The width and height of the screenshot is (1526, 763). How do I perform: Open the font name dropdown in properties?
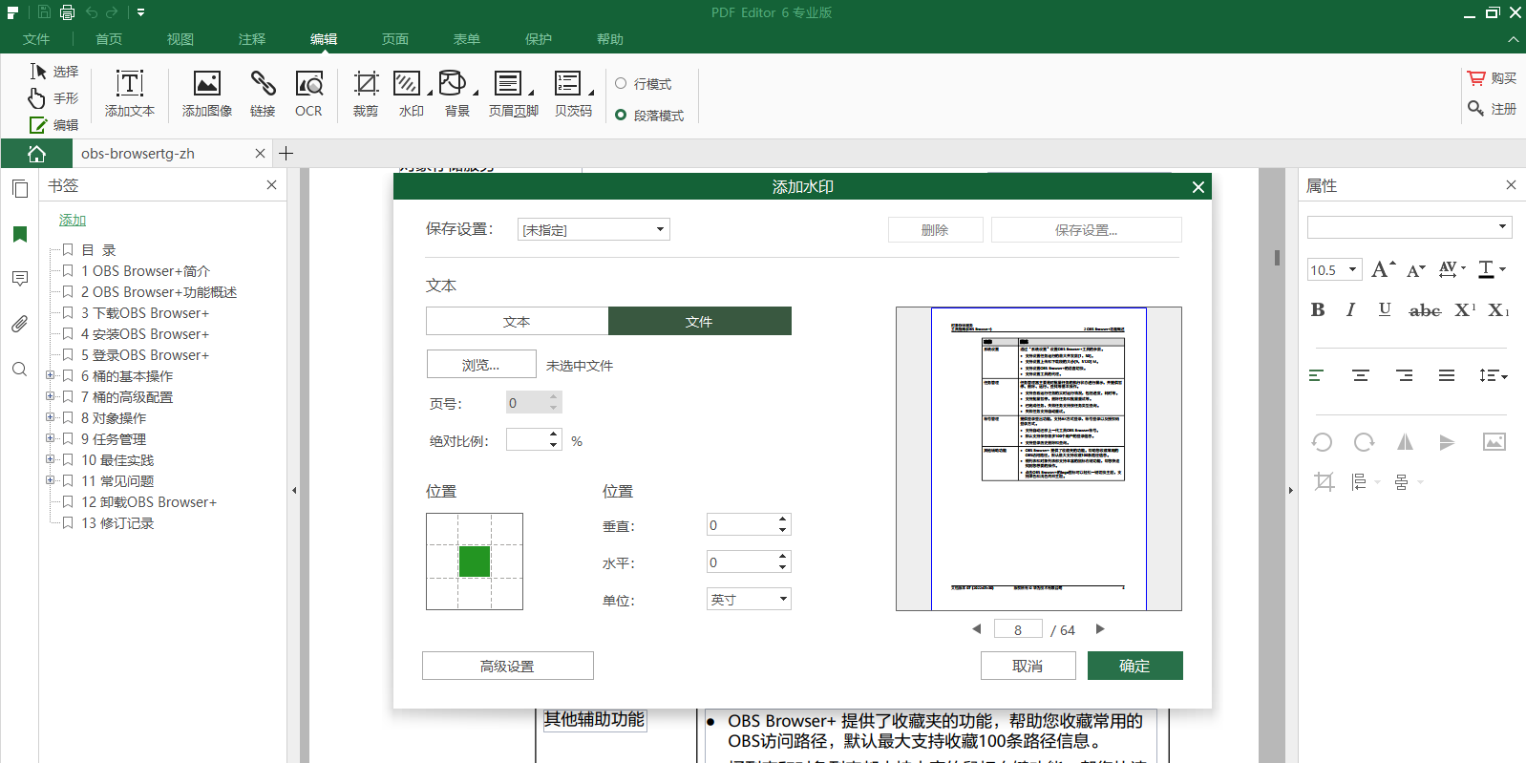coord(1409,227)
